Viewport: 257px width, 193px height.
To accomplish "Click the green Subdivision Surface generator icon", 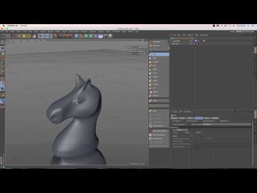I will pos(86,36).
